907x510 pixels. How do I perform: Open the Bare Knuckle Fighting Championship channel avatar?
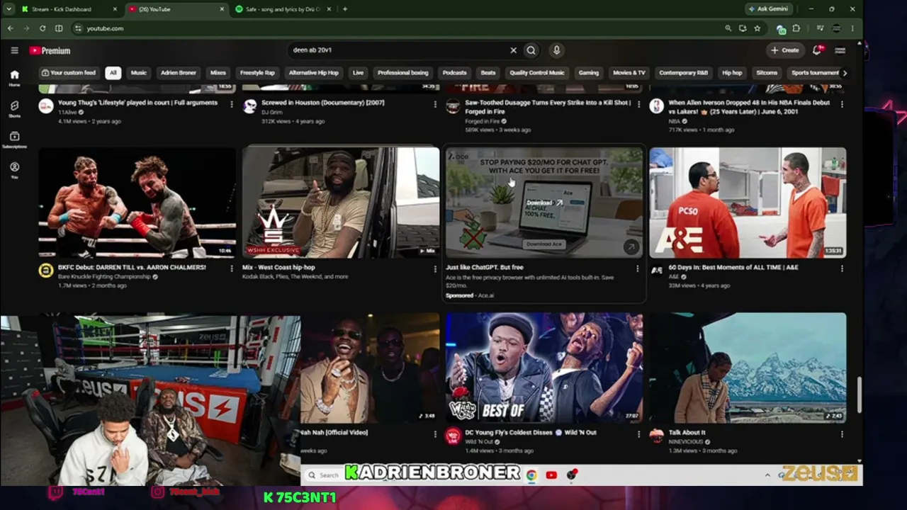pos(46,271)
